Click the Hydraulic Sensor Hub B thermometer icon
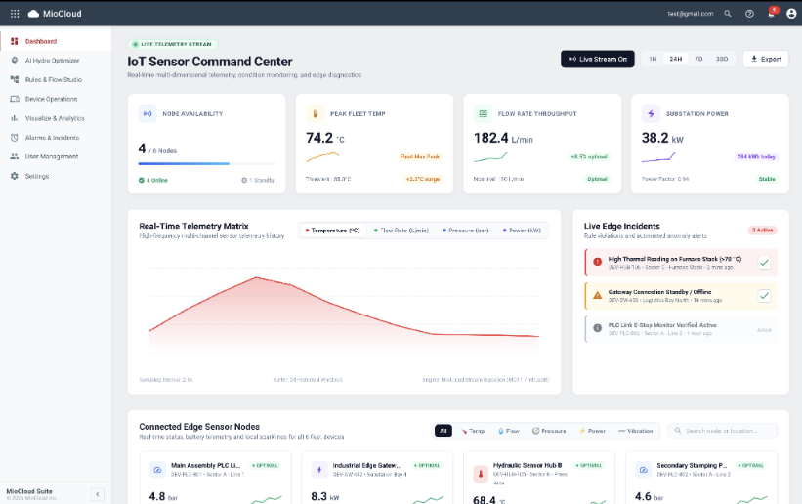 pyautogui.click(x=481, y=474)
